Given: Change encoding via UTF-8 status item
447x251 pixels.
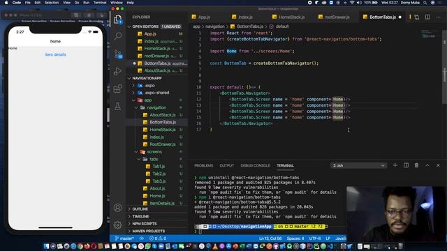Looking at the screenshot, I should click(x=315, y=238).
